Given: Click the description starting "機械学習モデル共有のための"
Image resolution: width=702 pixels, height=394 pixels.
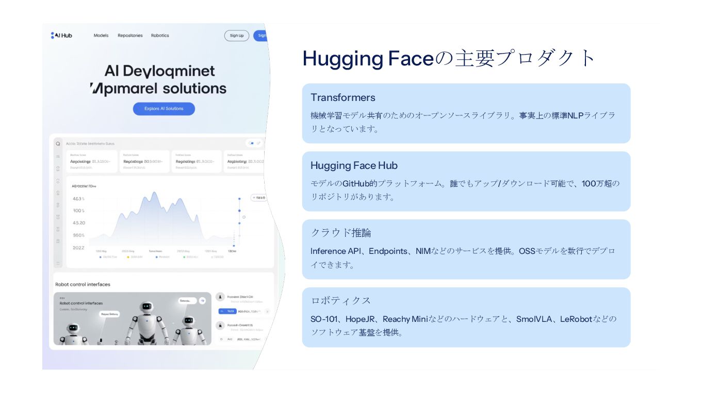Looking at the screenshot, I should tap(463, 122).
